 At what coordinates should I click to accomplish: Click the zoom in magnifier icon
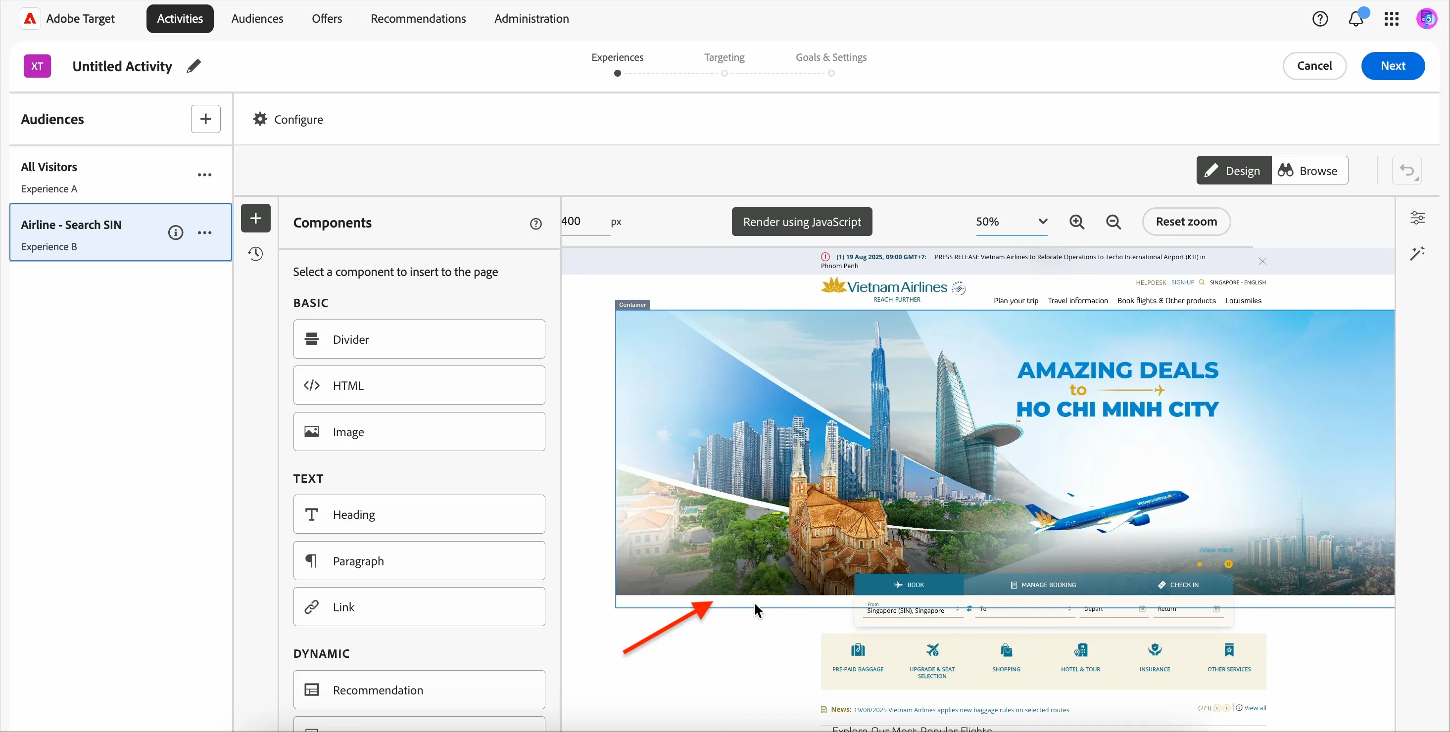(x=1077, y=222)
